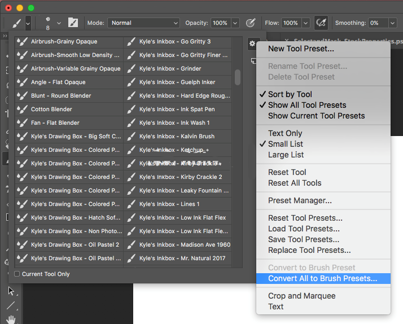Choose Convert All to Brush Presets
Image resolution: width=403 pixels, height=324 pixels.
click(x=322, y=278)
